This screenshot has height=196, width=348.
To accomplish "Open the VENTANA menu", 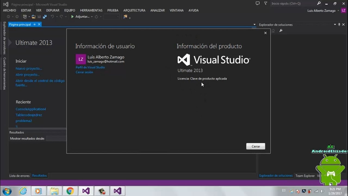I will point(177,10).
